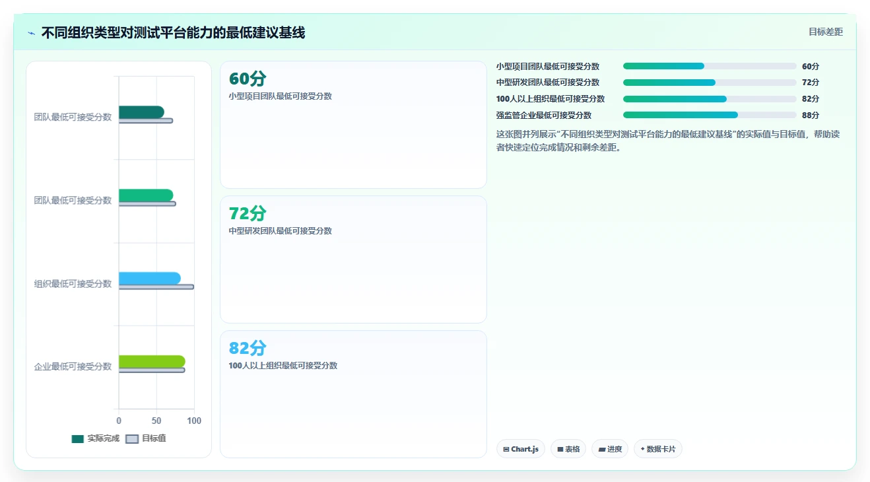870x482 pixels.
Task: Click the 企业最低可接受分数 axis label
Action: [73, 366]
